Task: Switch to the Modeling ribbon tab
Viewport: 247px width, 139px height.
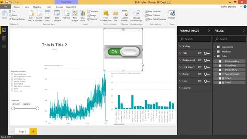Action: (x=37, y=7)
